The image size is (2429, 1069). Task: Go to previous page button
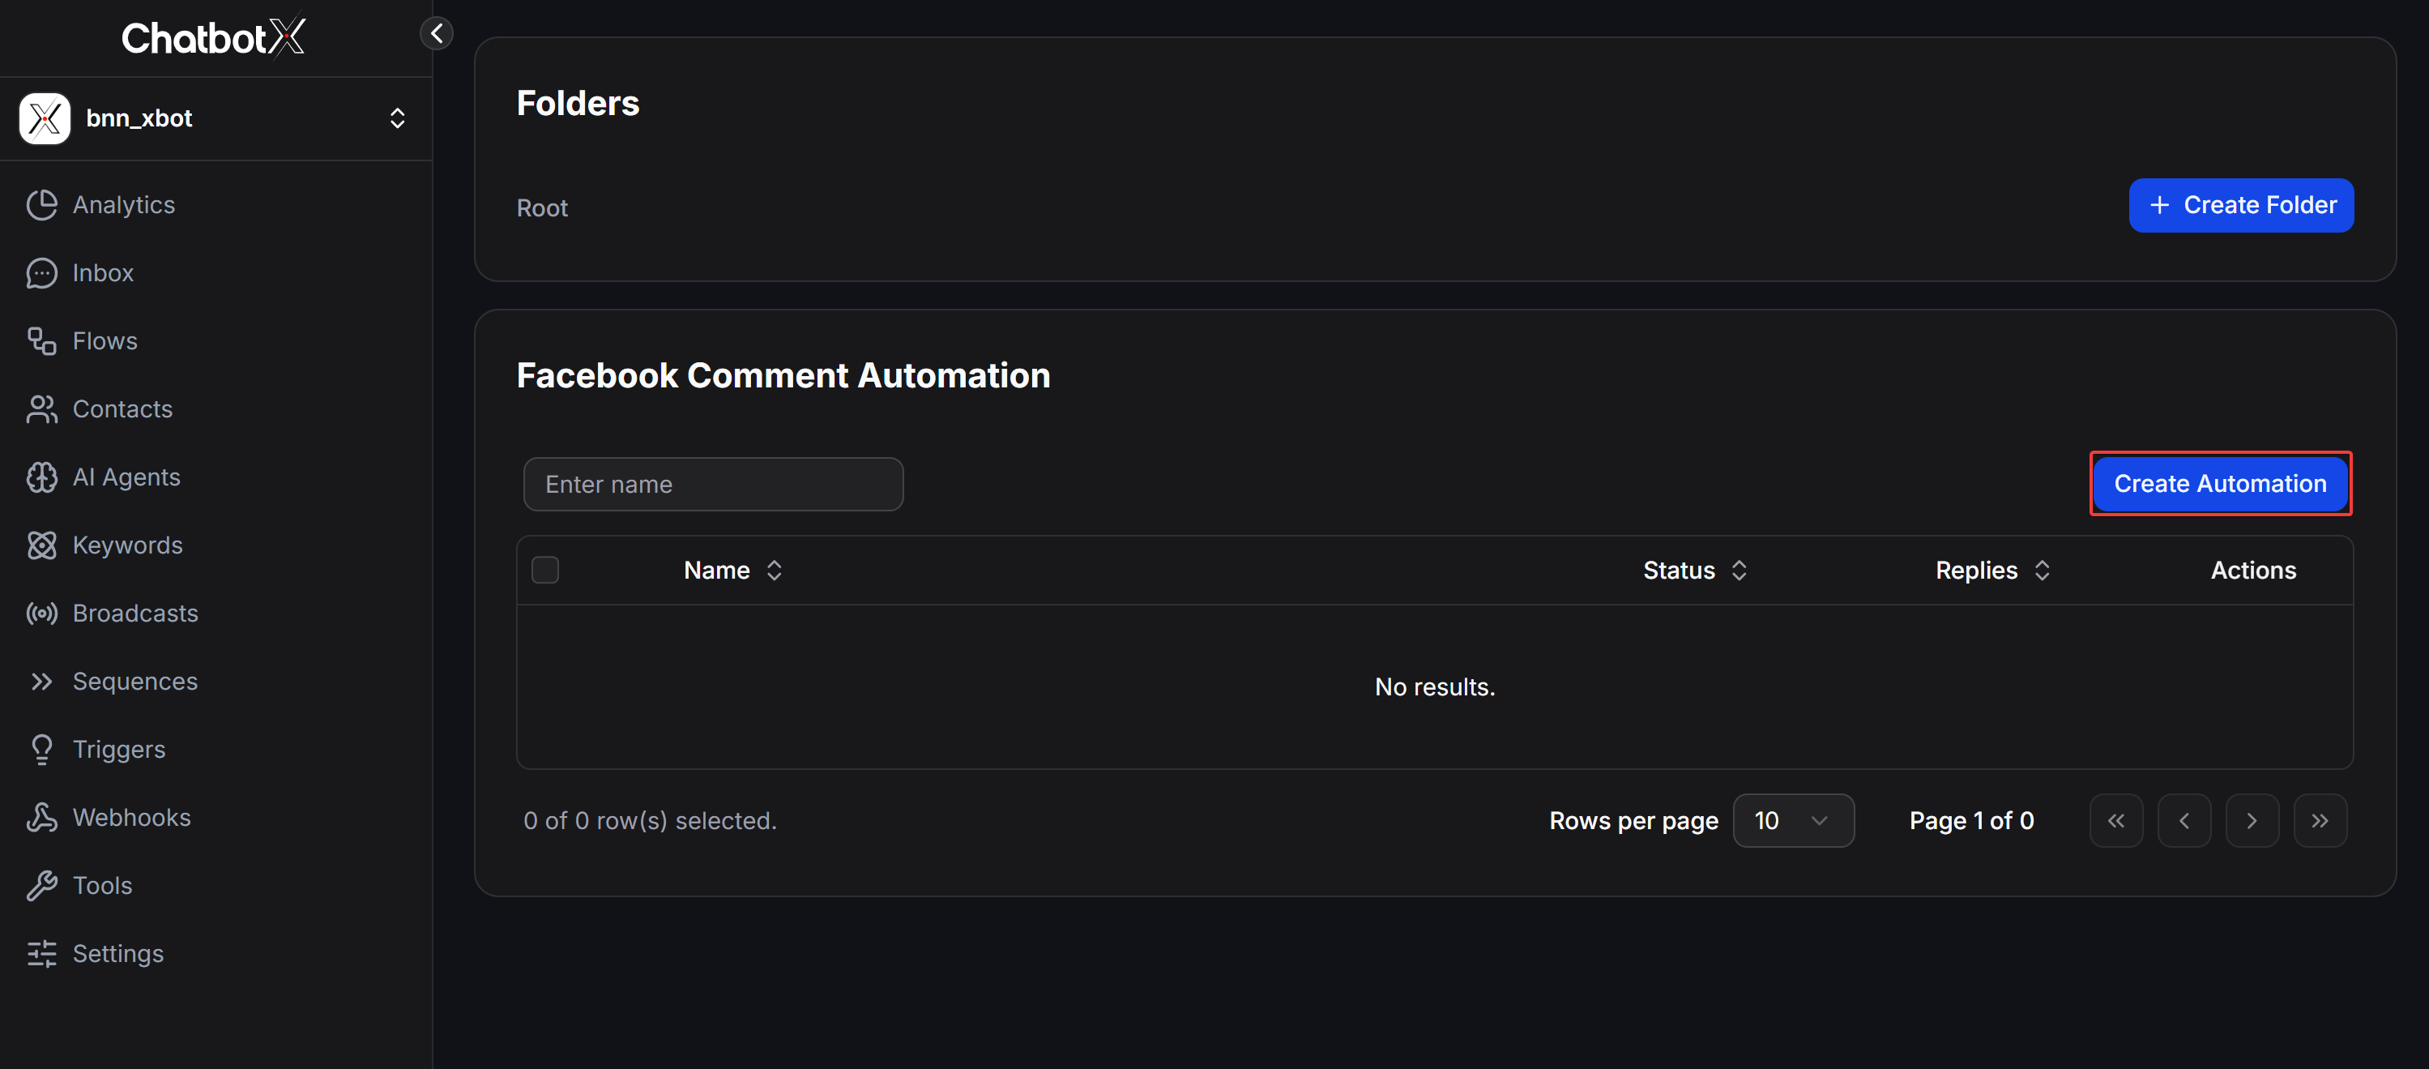tap(2184, 821)
